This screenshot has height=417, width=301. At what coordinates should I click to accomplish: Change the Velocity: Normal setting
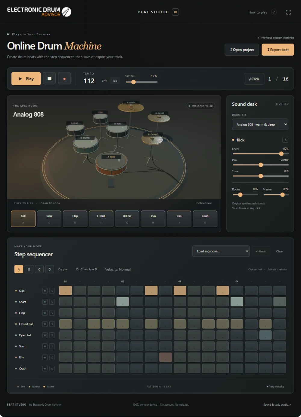point(118,269)
